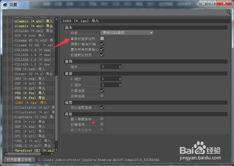Viewport: 234px width, 166px height.
Task: Click the tree vertical scrollbar thumb
Action: (56, 108)
